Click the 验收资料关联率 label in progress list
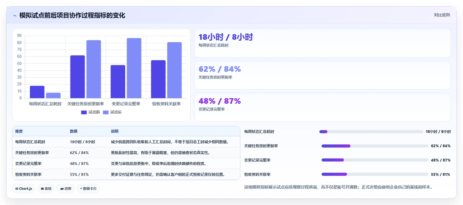The image size is (463, 205). (257, 175)
